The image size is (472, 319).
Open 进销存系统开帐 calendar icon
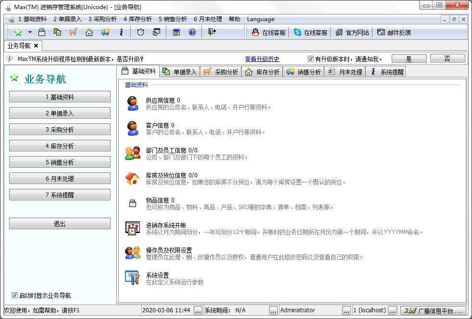point(132,228)
